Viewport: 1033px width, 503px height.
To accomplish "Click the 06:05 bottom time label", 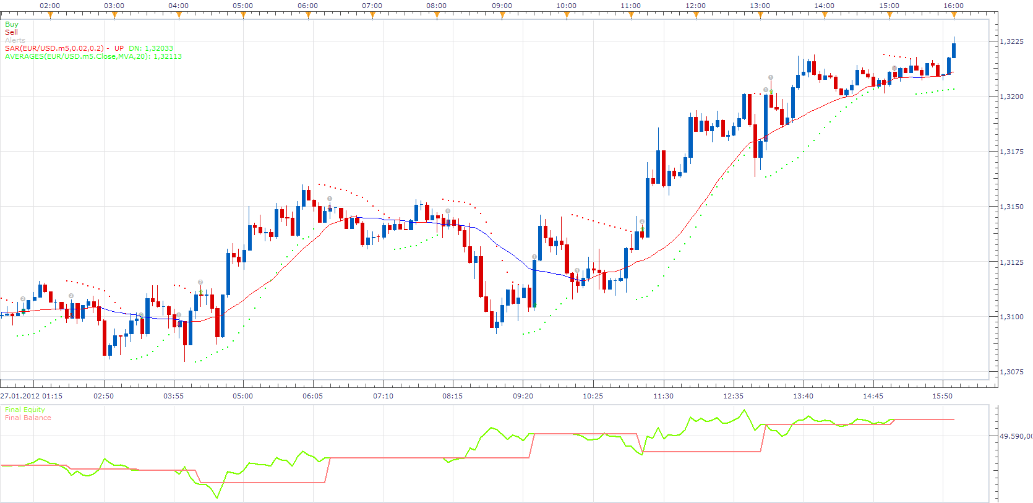I will [x=312, y=396].
